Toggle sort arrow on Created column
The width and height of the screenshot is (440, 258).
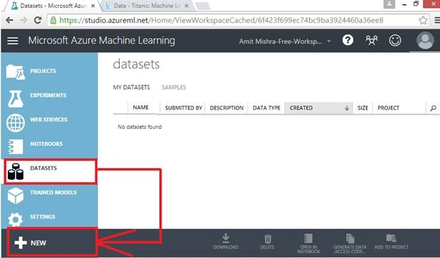pyautogui.click(x=346, y=108)
